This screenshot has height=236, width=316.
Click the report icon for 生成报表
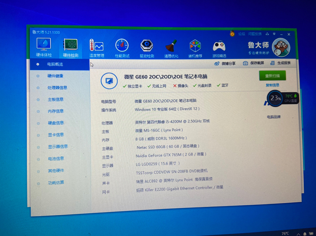pos(272,63)
